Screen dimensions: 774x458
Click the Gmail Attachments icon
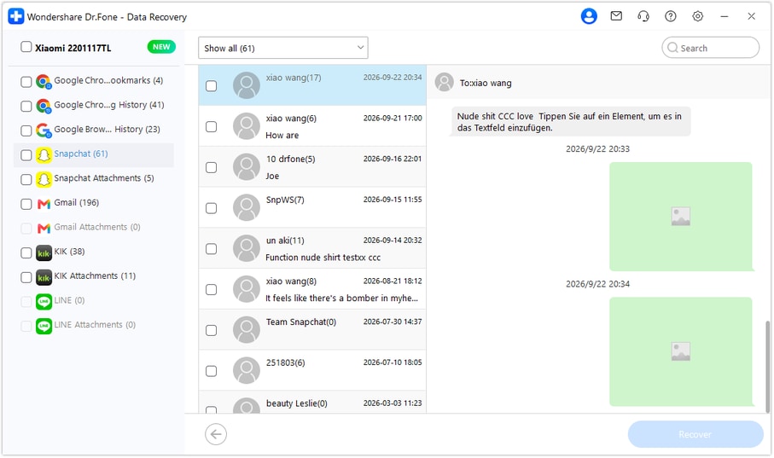coord(44,228)
